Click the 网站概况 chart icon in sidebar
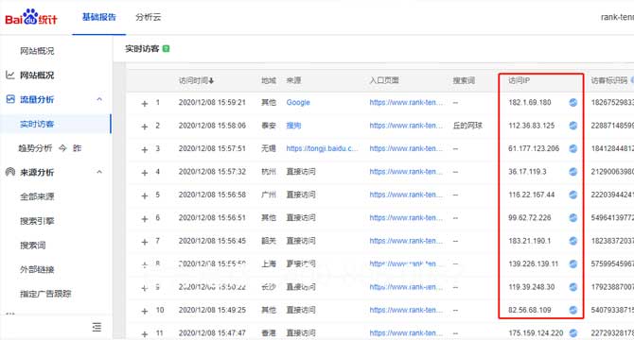Screen dimensions: 634x340 point(10,75)
